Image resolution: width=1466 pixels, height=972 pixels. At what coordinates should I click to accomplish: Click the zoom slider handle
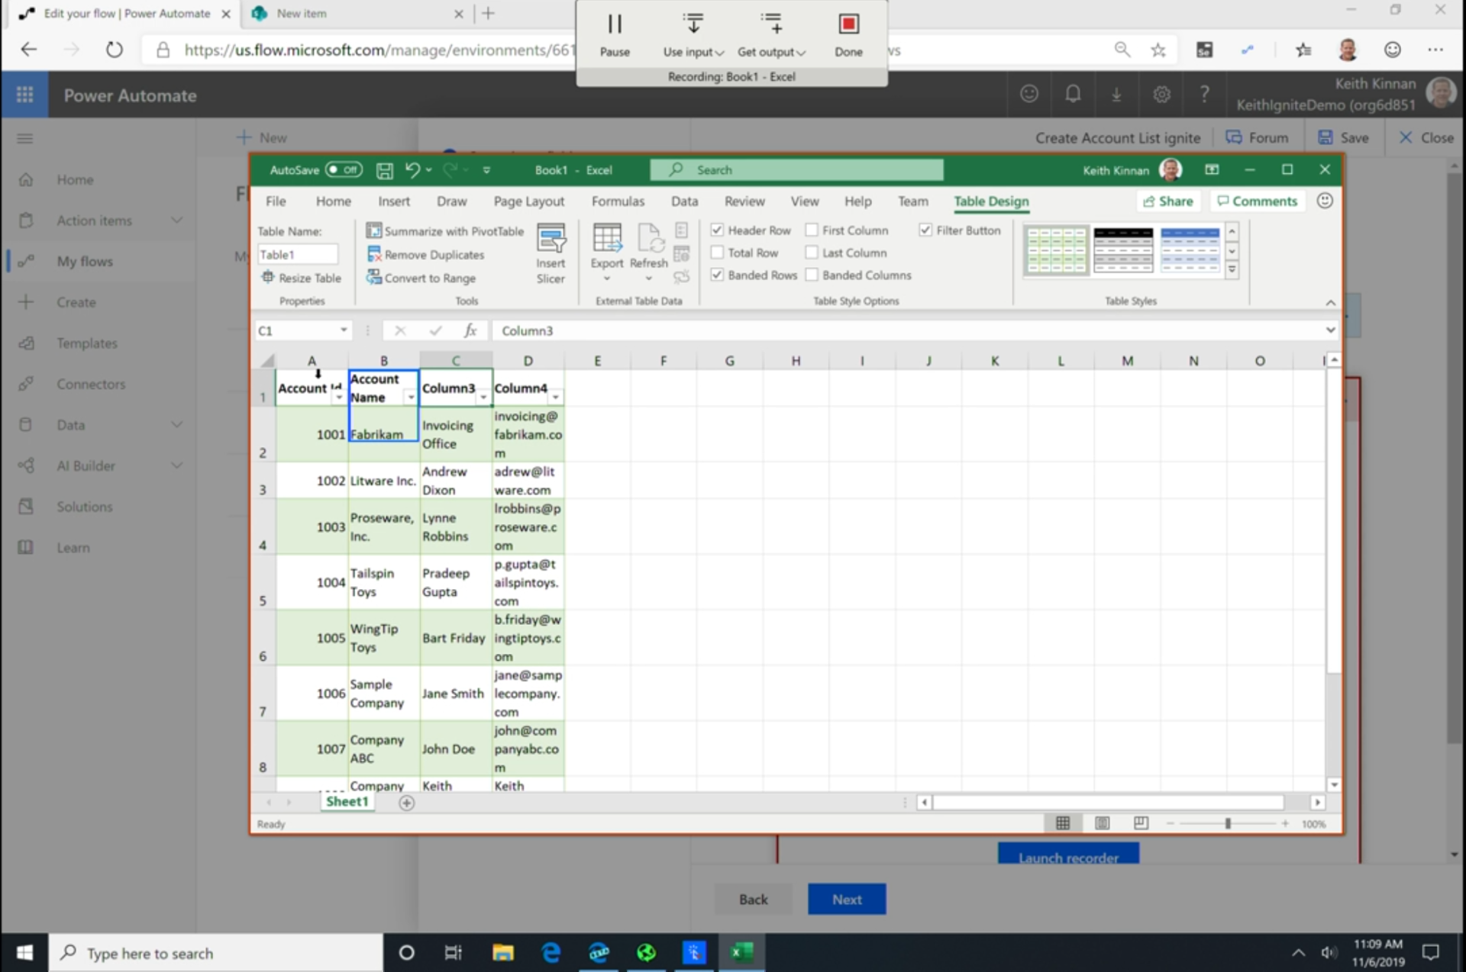[1227, 824]
